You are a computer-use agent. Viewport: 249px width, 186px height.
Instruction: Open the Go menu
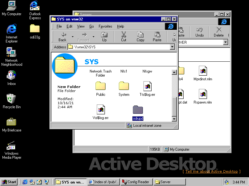pos(92,26)
